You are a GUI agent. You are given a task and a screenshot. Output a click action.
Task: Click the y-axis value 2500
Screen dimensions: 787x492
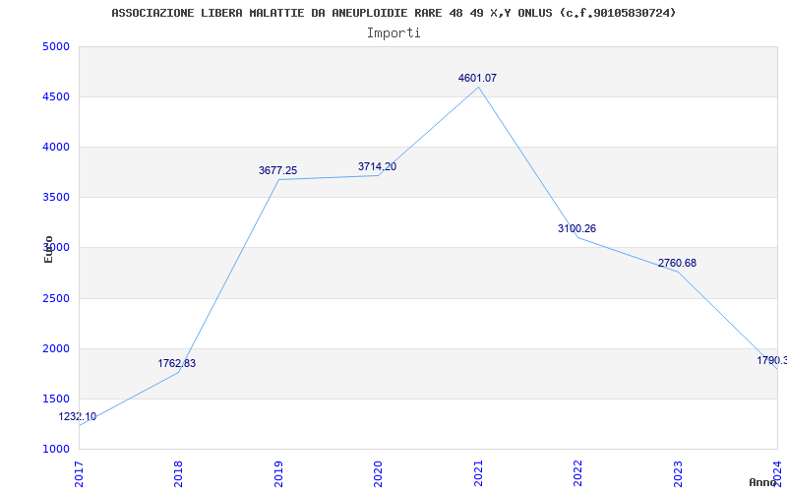pos(56,299)
